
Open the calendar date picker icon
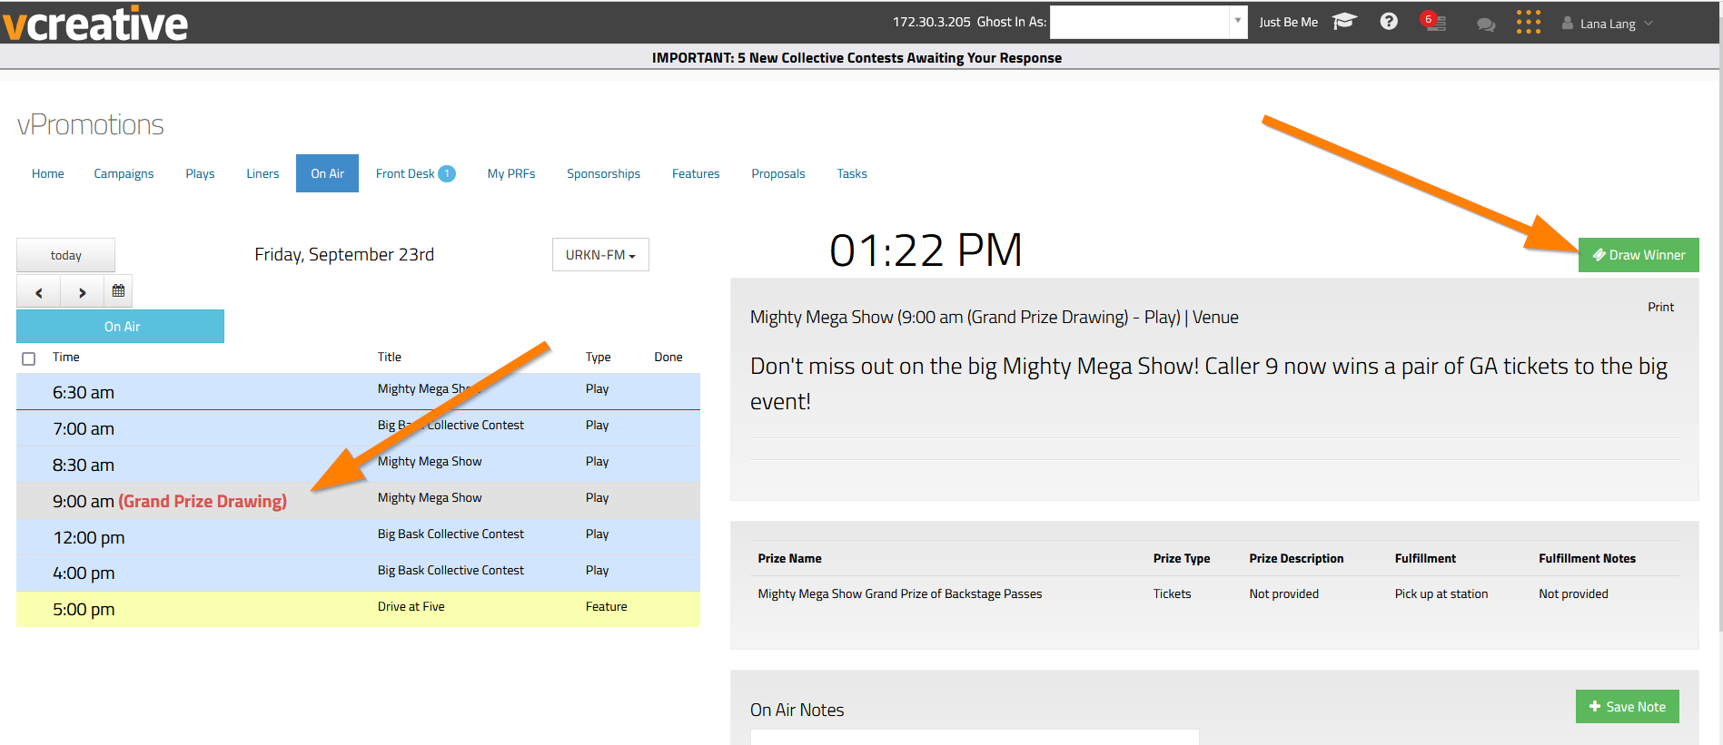(118, 291)
